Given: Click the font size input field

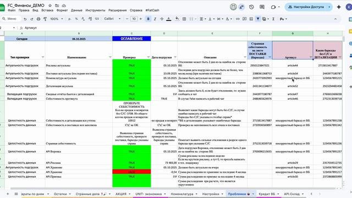Looking at the screenshot, I should (x=134, y=19).
